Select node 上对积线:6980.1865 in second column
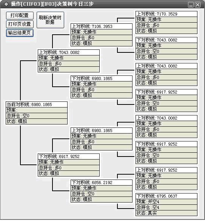The image size is (205, 221). coord(102,130)
